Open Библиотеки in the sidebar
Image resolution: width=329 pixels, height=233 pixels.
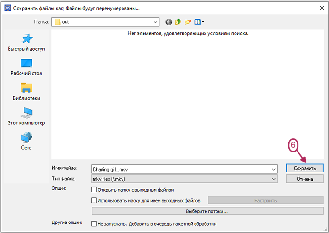[26, 92]
